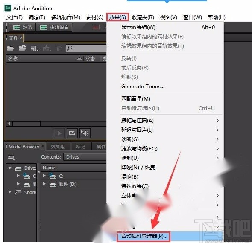Switch to the 标记 tab

point(81,147)
